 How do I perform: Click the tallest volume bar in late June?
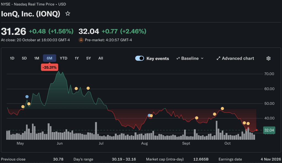click(96, 131)
